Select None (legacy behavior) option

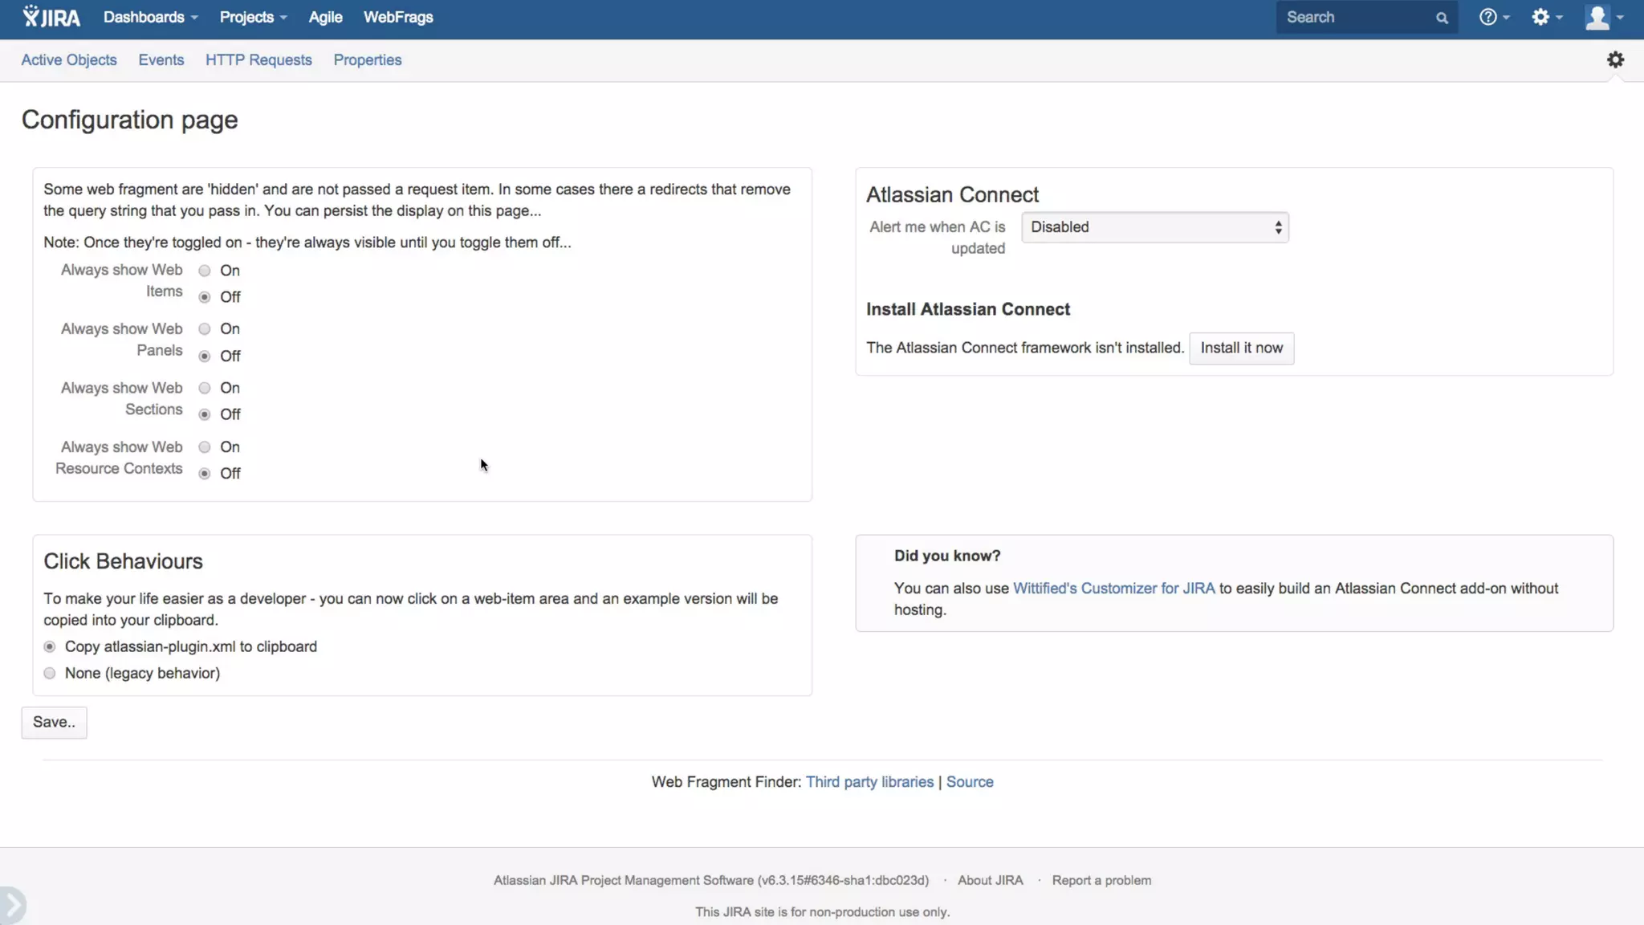coord(50,674)
